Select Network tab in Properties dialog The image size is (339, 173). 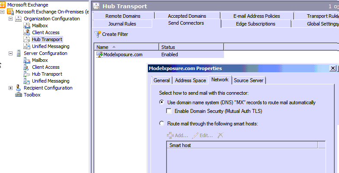[220, 80]
